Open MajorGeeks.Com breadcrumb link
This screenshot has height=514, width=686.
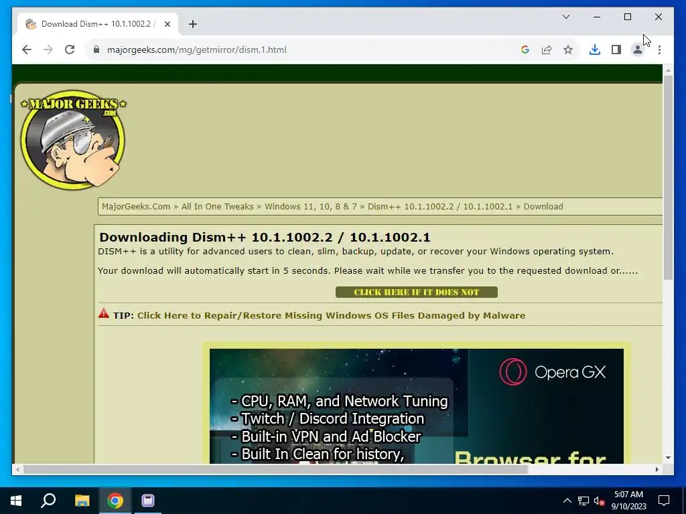136,206
